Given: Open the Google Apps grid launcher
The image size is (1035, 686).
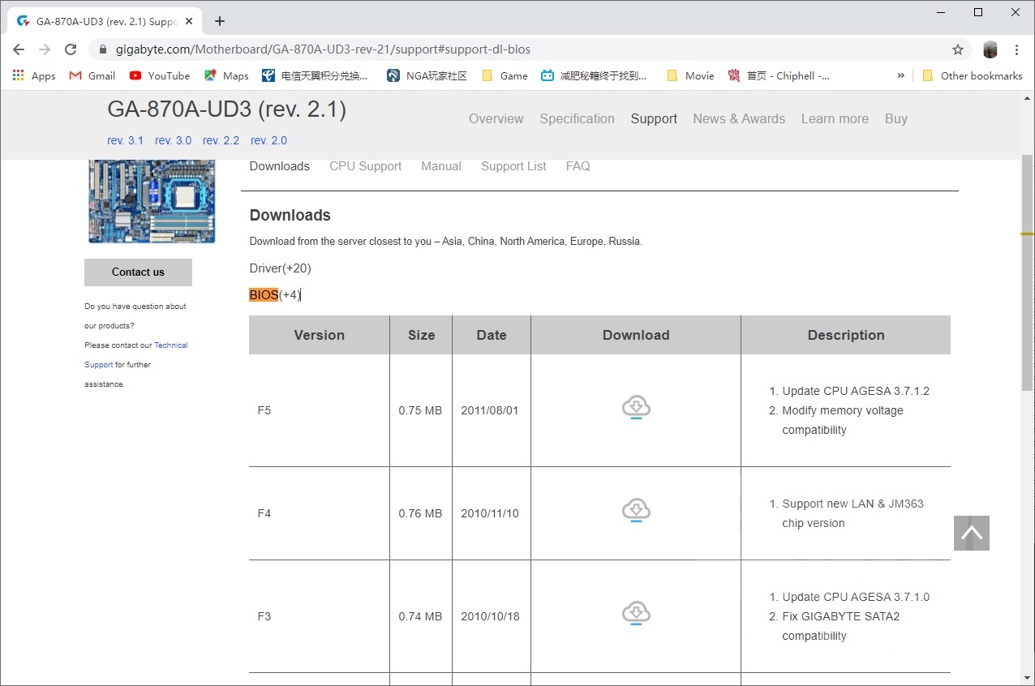Looking at the screenshot, I should point(18,75).
